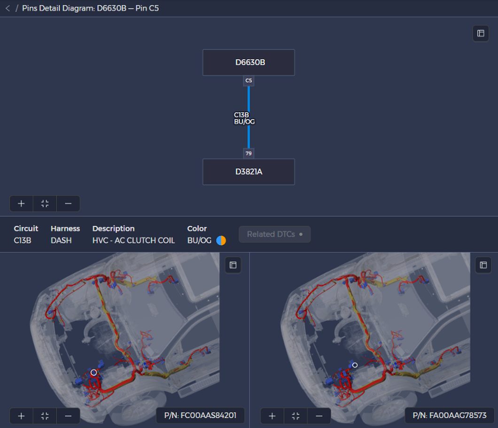Image resolution: width=498 pixels, height=428 pixels.
Task: Fit FC00AAS84201 vehicle view to screen
Action: click(x=45, y=416)
